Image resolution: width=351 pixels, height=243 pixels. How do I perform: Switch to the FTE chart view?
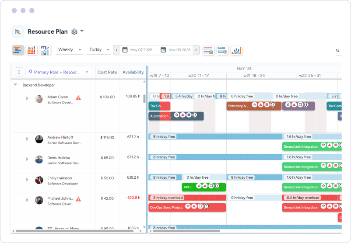[45, 50]
